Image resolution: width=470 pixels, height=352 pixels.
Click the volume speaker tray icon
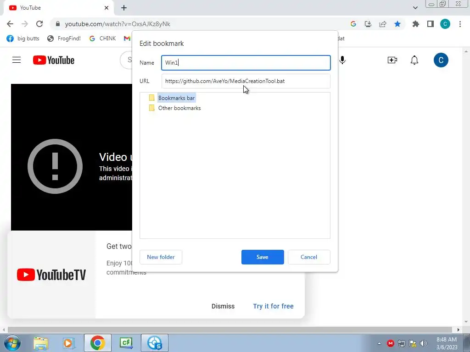point(424,343)
